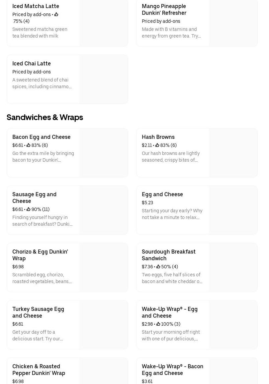
Task: Select Wake-Up Wrap Bacon Egg and Cheese title
Action: [172, 370]
